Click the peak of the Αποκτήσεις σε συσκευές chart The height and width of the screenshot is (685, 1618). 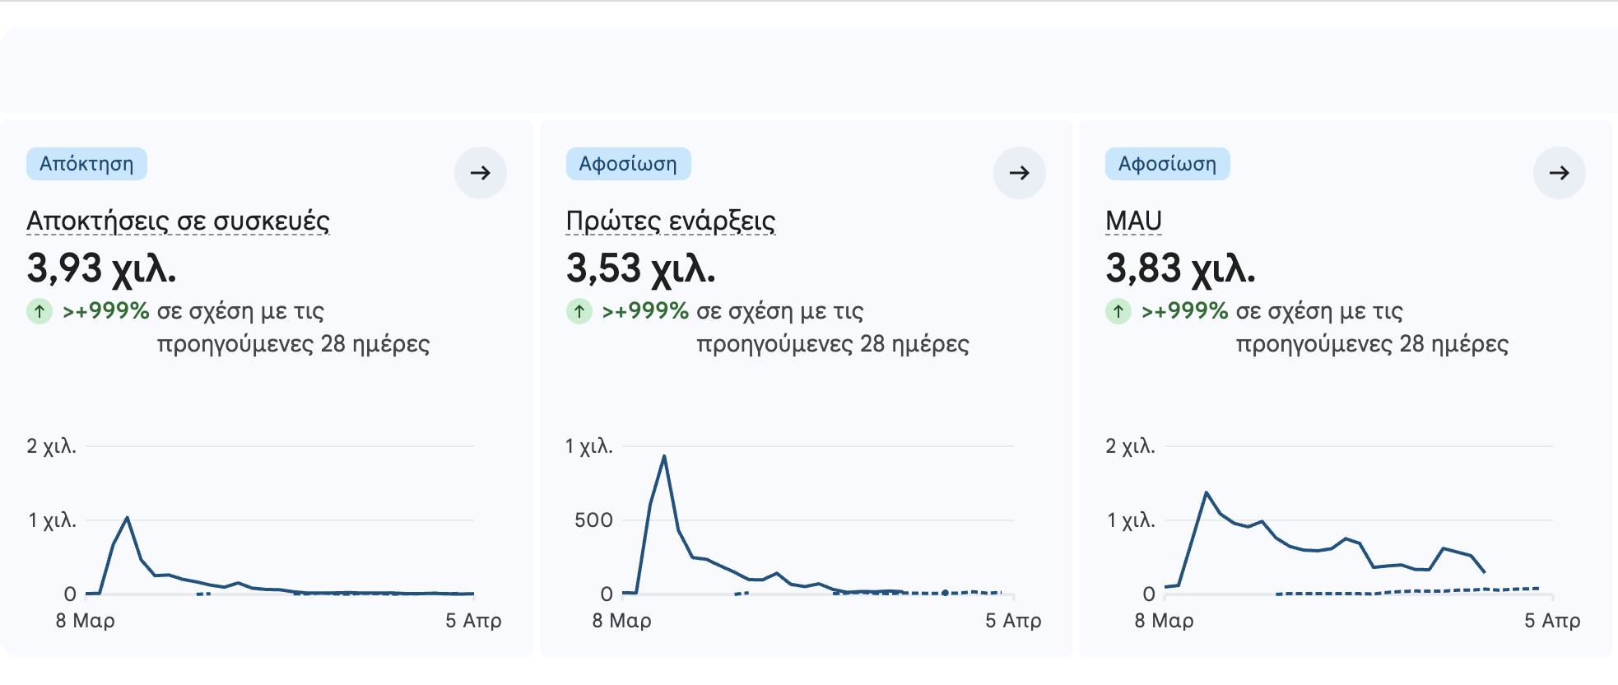point(127,518)
